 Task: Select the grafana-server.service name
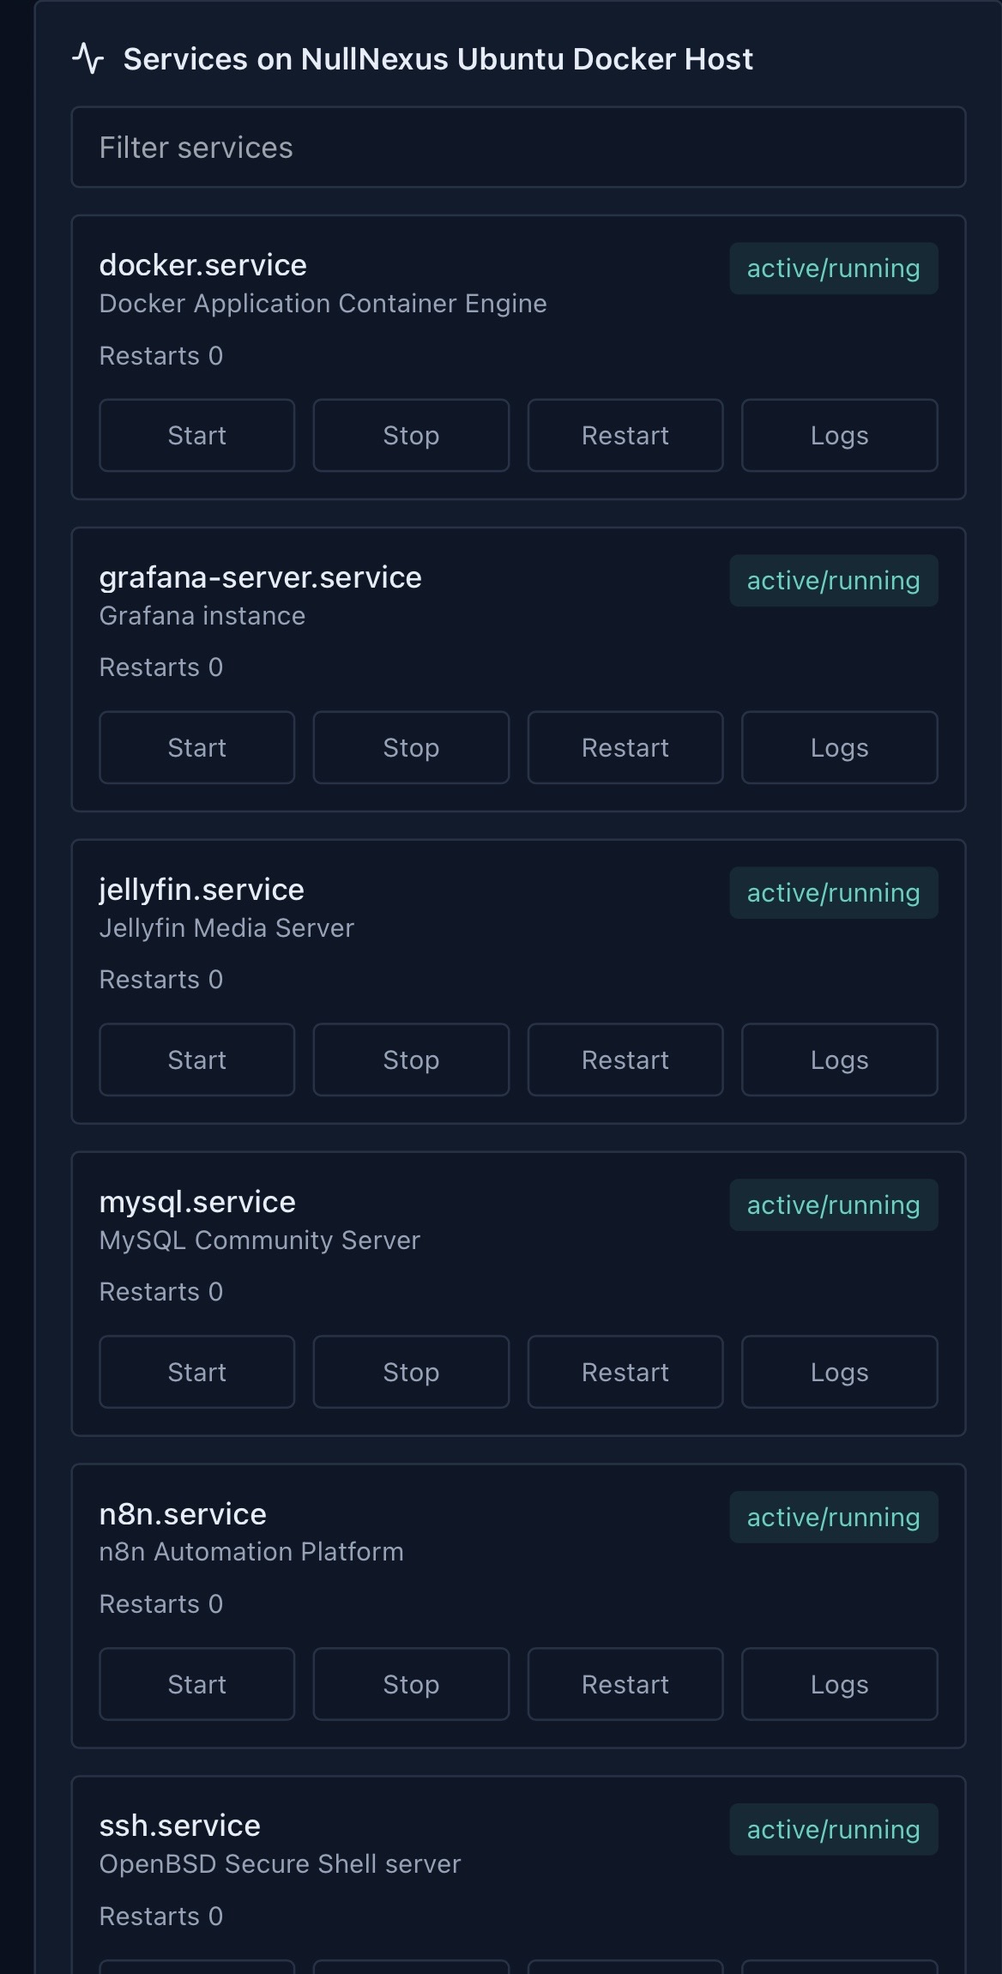(x=261, y=577)
